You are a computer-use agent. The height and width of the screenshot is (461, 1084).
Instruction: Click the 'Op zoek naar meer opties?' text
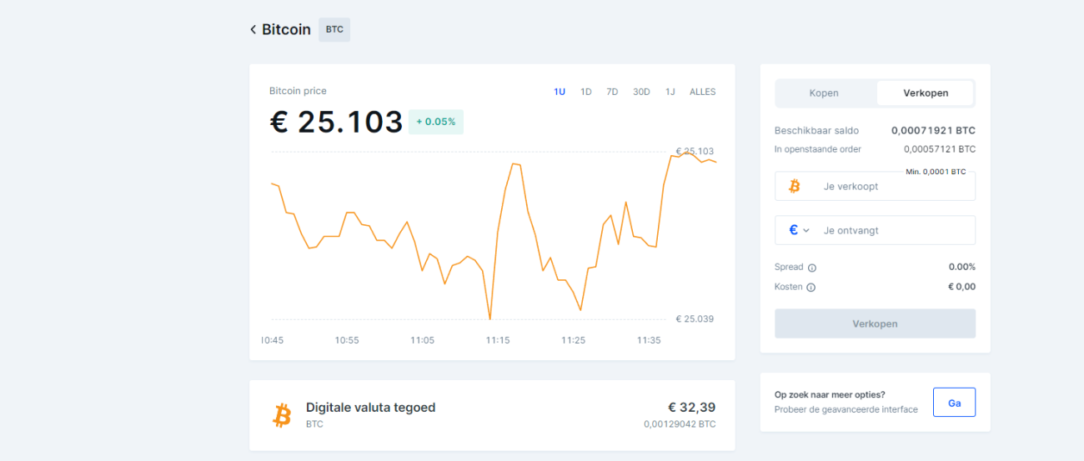coord(830,394)
